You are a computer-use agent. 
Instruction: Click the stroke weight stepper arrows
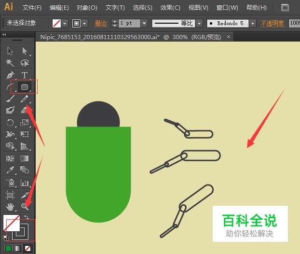(x=115, y=24)
